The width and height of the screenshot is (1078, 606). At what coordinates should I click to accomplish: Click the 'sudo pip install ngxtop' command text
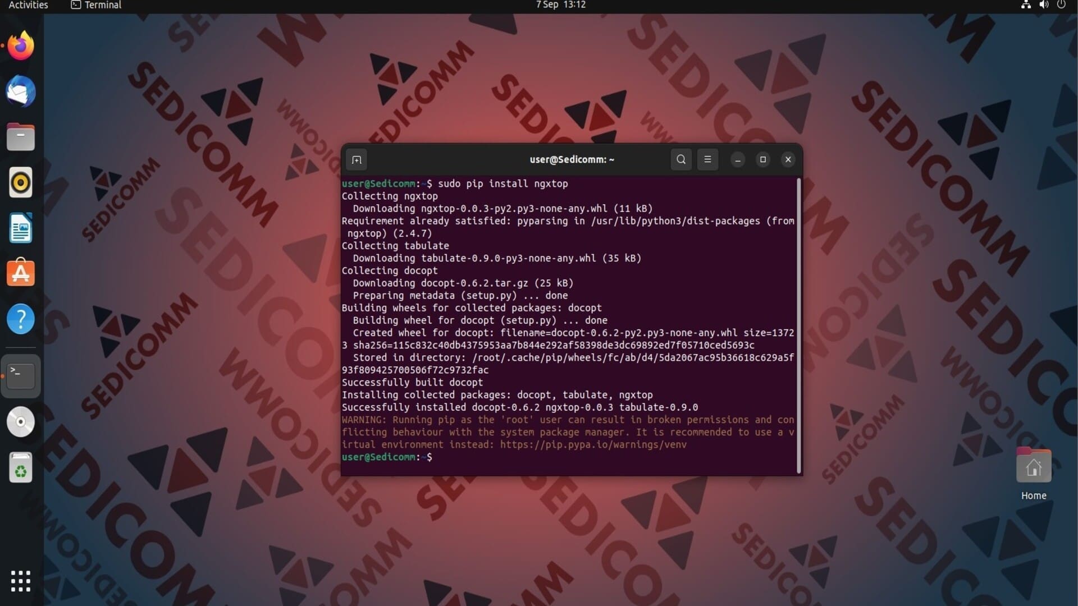coord(503,183)
